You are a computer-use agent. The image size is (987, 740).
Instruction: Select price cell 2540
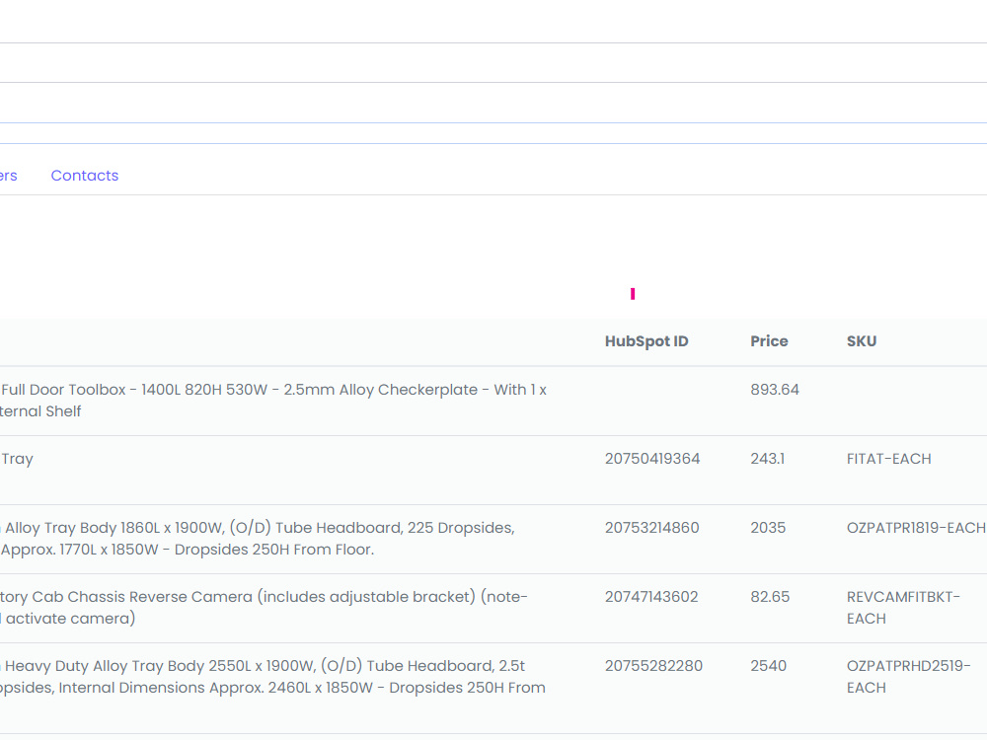[x=769, y=666]
